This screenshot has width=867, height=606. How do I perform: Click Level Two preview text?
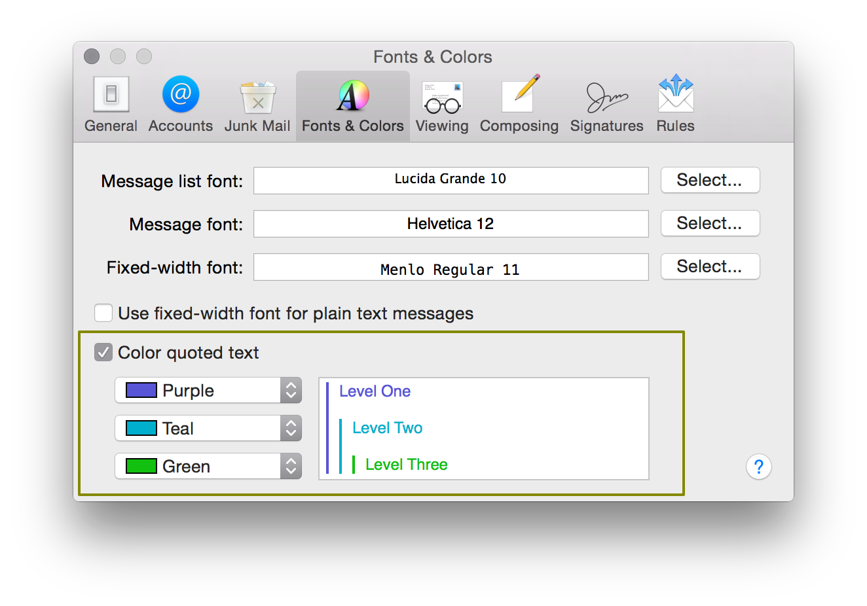click(x=387, y=427)
